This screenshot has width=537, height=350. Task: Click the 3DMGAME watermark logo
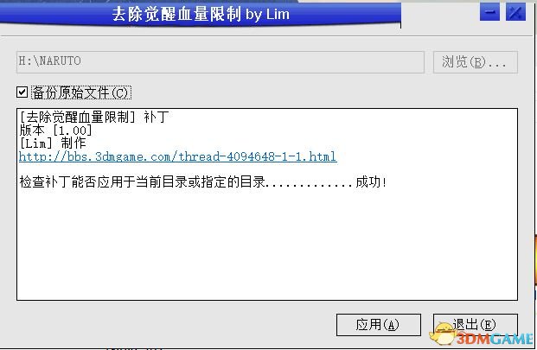[495, 339]
